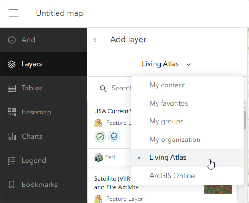The image size is (249, 203).
Task: Click the dropdown chevron beside Living Atlas
Action: 189,64
